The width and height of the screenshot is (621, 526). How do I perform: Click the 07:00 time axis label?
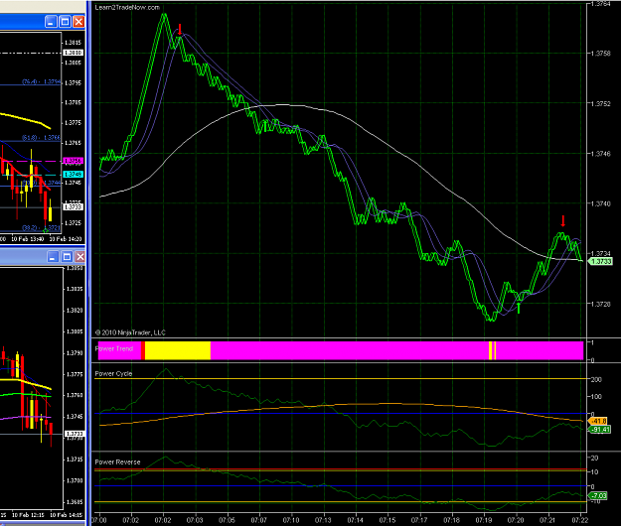pos(99,520)
